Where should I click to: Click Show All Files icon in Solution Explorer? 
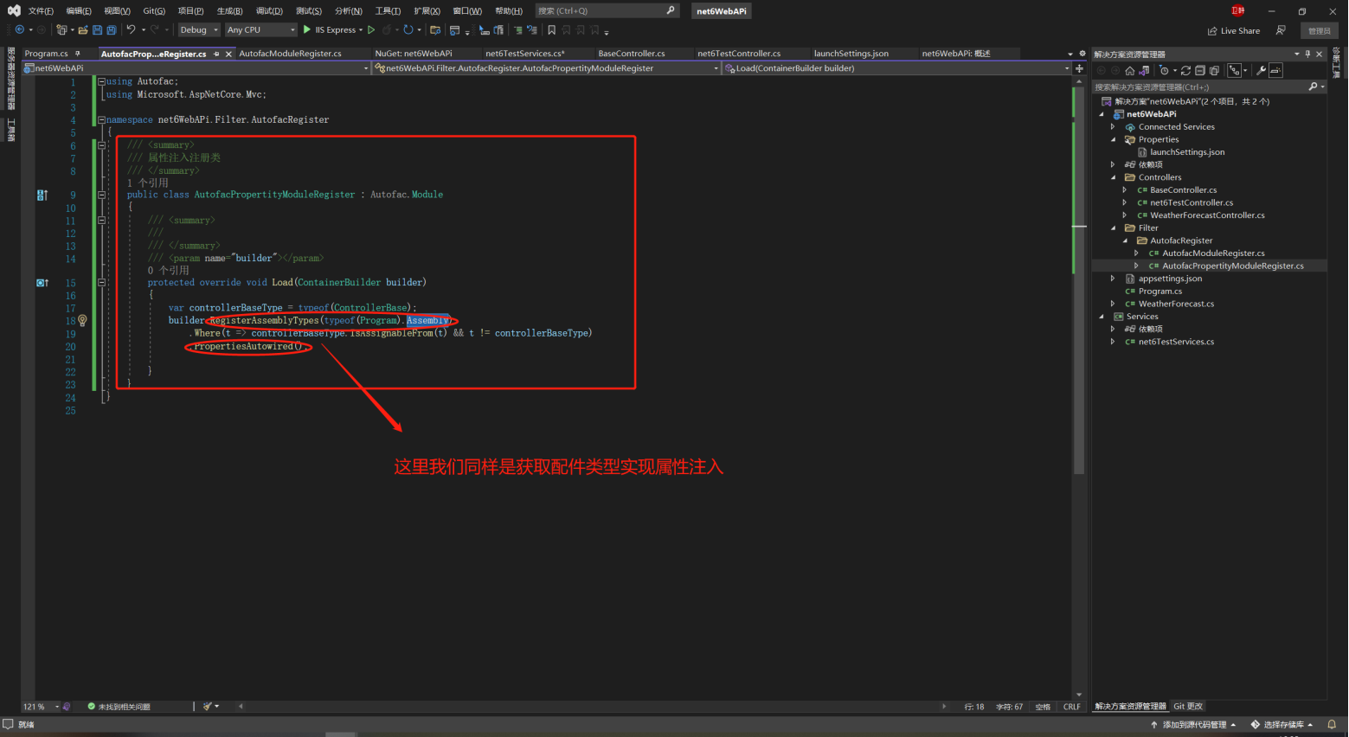(x=1214, y=71)
